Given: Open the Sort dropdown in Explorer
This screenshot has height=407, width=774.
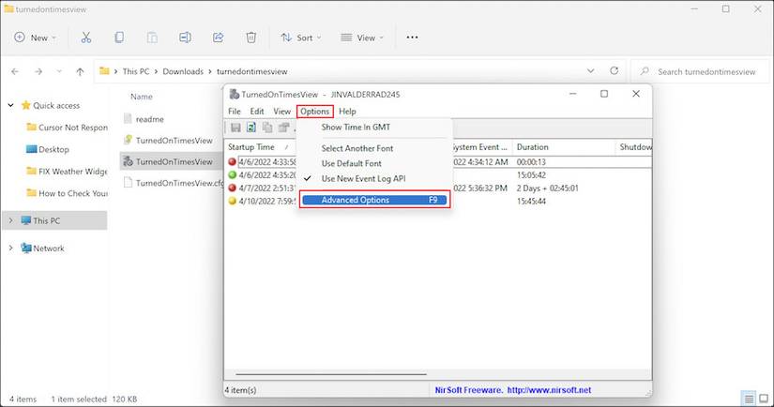Looking at the screenshot, I should point(300,38).
